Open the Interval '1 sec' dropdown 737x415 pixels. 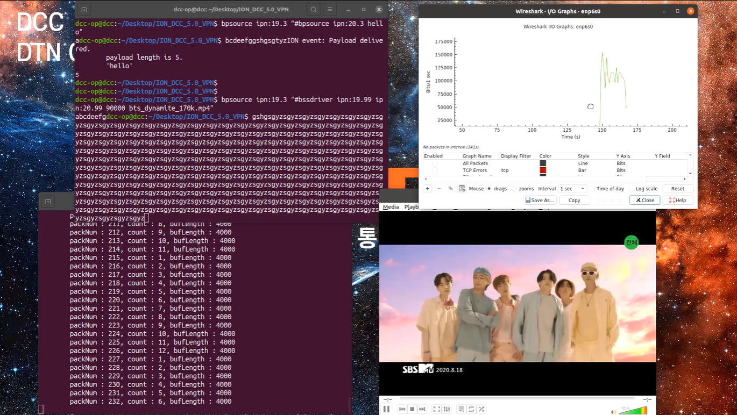[572, 189]
